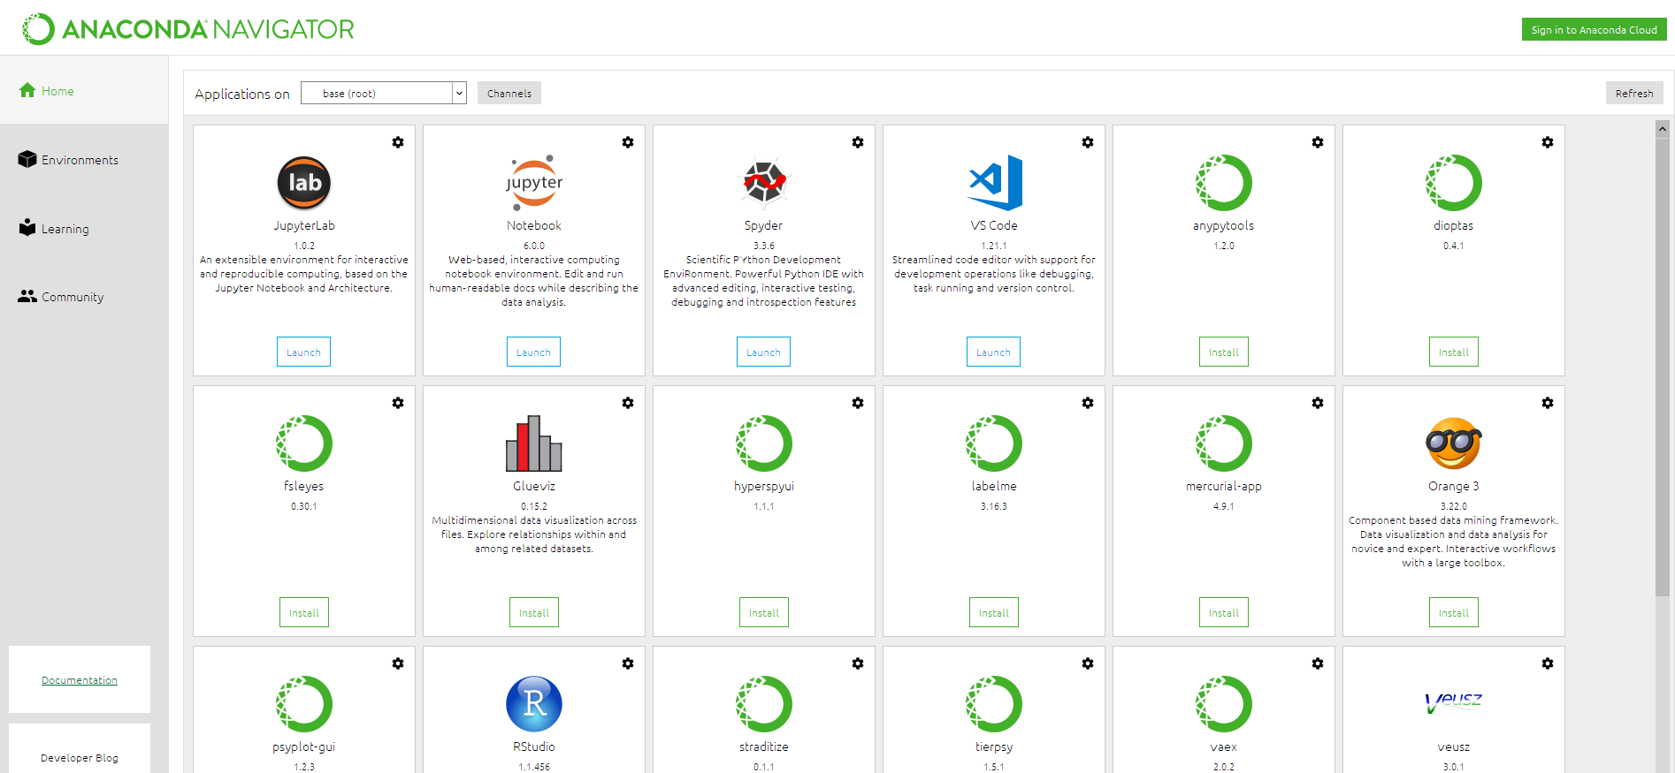Install labelme
This screenshot has width=1675, height=773.
[994, 612]
